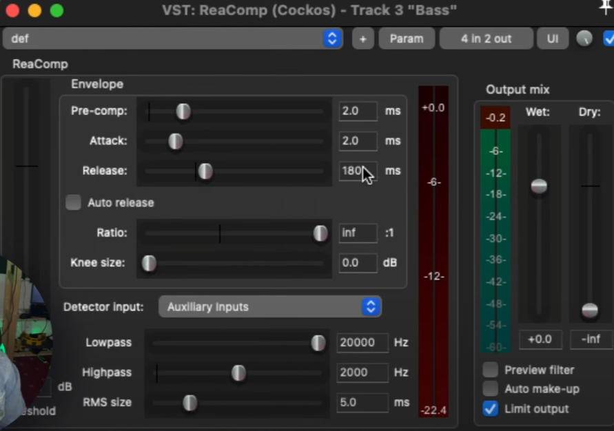The height and width of the screenshot is (431, 614).
Task: Click the -0.2 output peak indicator
Action: pyautogui.click(x=495, y=118)
